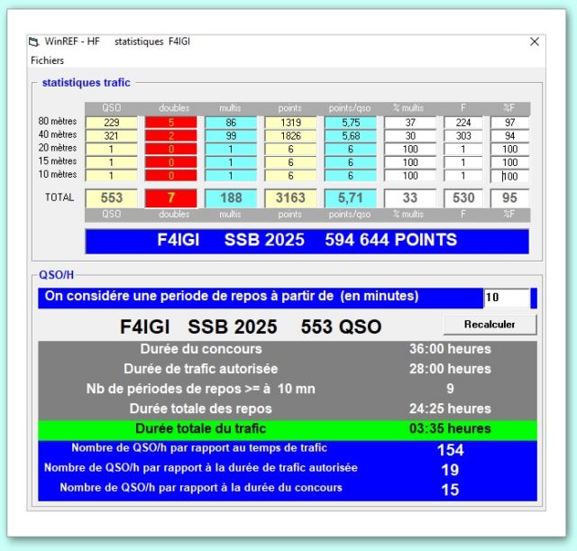Click the 10 mètres %F field

click(510, 176)
